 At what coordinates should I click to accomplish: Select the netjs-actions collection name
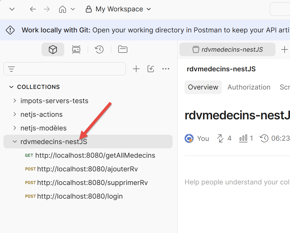tap(42, 115)
